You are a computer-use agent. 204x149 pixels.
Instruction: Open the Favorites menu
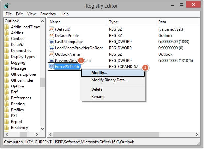tap(48, 14)
